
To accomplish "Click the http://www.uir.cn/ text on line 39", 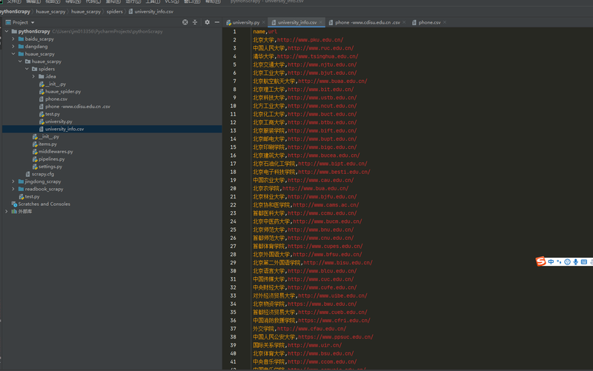I will 314,345.
